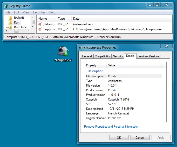Screen dimensions: 177x147
Task: Click the (Default) string value icon
Action: 40,24
